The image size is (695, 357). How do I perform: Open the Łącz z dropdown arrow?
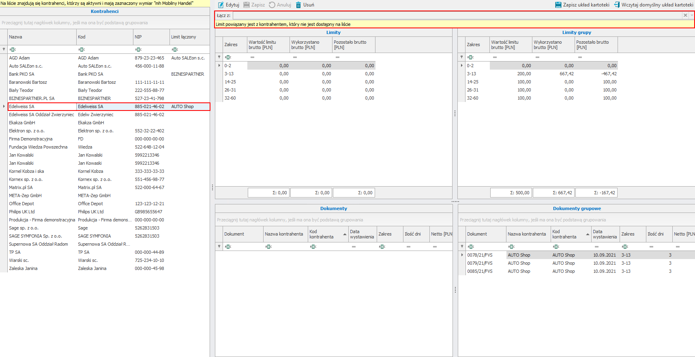[x=692, y=15]
